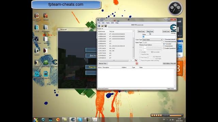Image resolution: width=218 pixels, height=122 pixels.
Task: Click the volume icon in system tray
Action: pyautogui.click(x=173, y=120)
